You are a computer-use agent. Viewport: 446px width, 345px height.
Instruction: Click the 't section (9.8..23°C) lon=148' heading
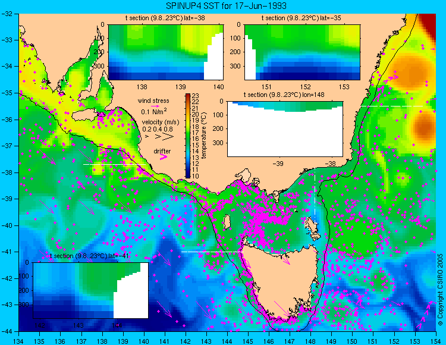click(284, 95)
